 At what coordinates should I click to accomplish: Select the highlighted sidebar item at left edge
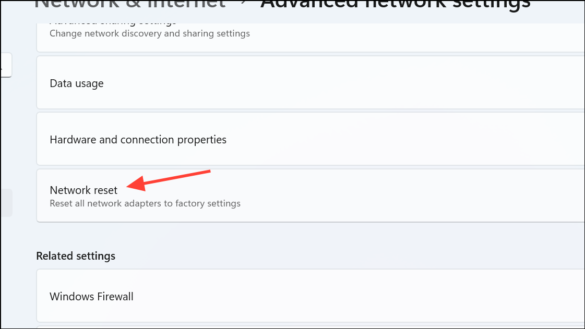tap(6, 203)
